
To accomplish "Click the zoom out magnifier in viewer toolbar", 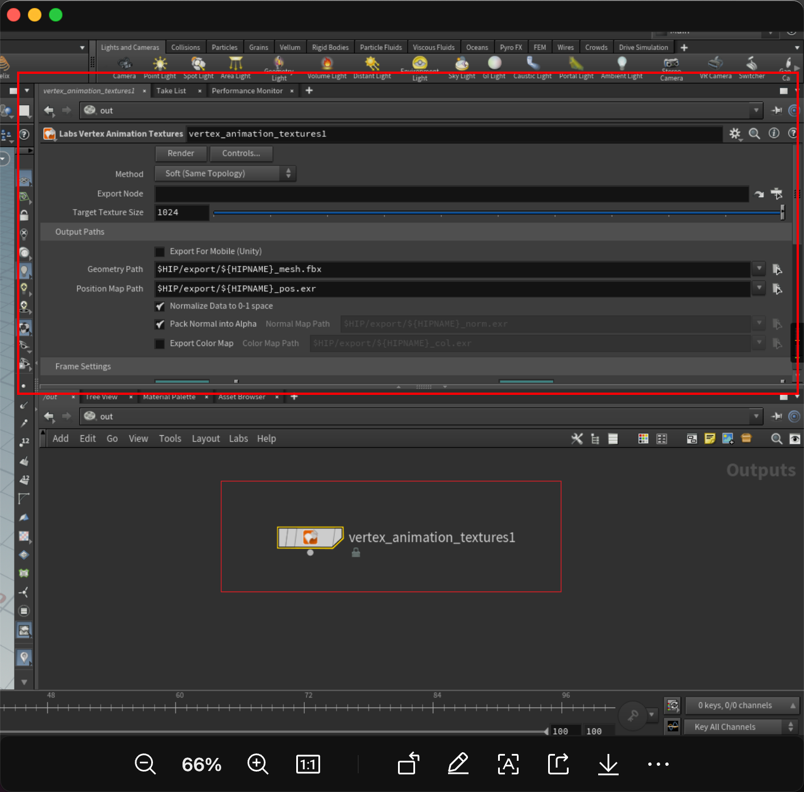I will click(145, 764).
